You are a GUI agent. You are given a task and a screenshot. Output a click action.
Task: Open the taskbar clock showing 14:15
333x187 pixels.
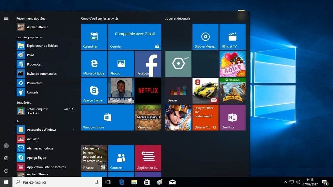tap(310, 182)
